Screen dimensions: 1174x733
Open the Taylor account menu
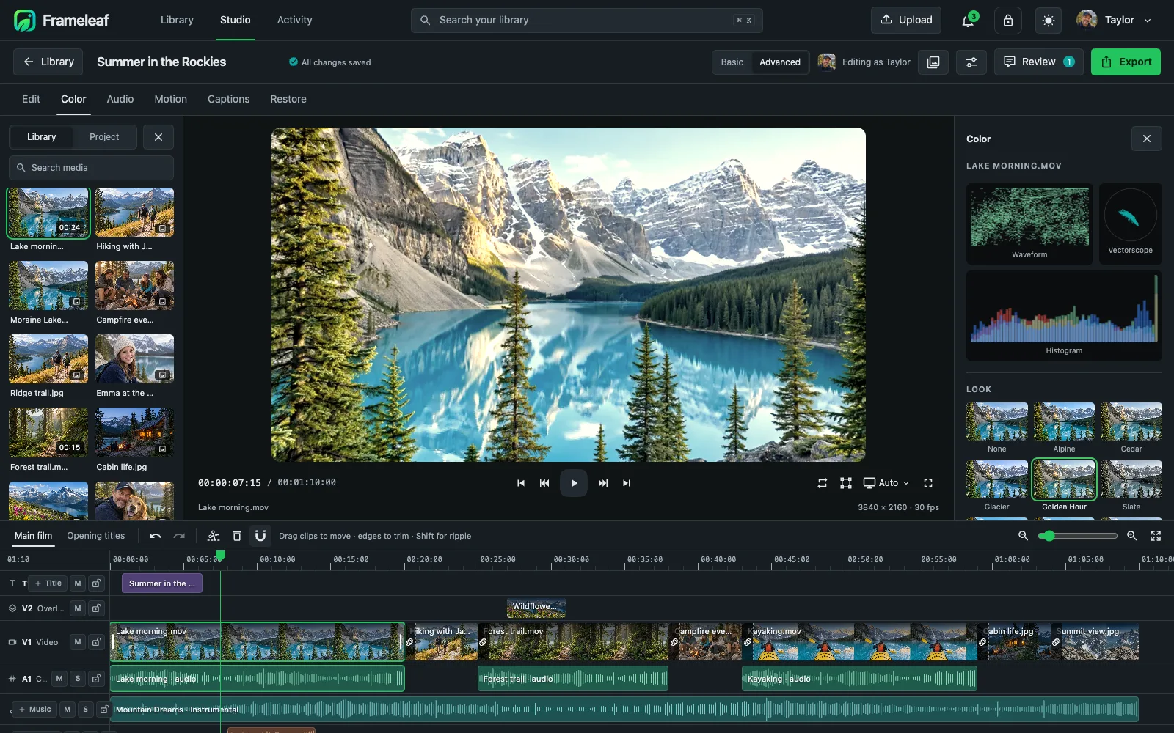coord(1114,21)
